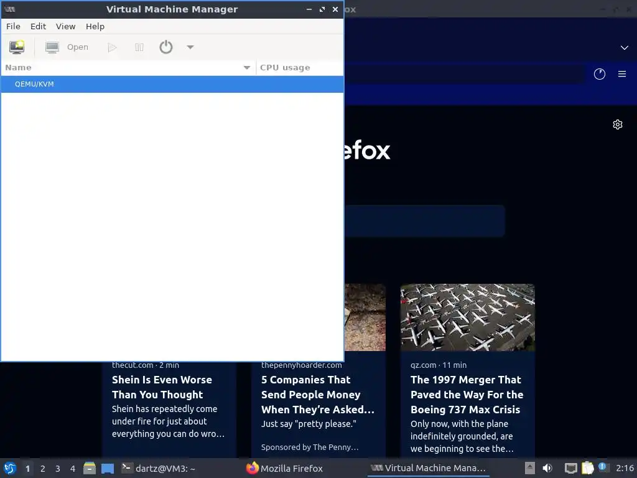Click the Firefox list all tabs chevron
The image size is (637, 478).
tap(625, 47)
